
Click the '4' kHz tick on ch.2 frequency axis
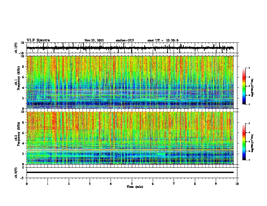(x=24, y=143)
